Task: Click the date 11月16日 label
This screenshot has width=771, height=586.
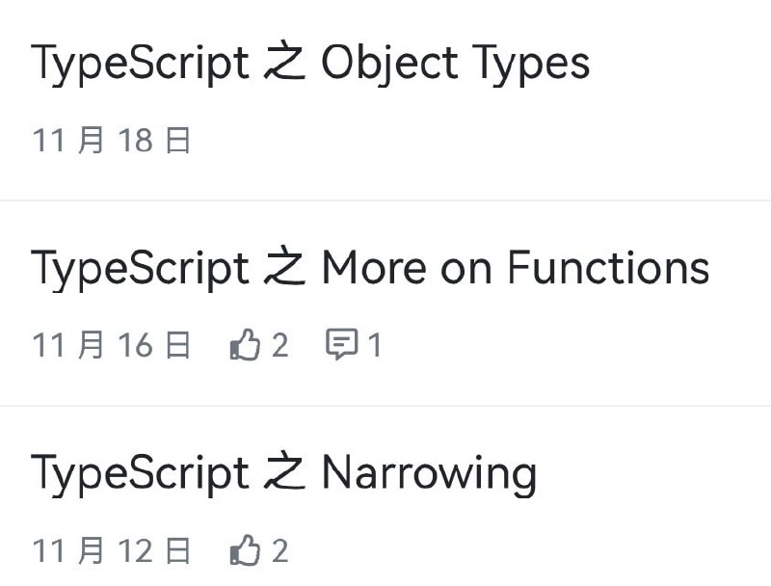Action: click(111, 344)
